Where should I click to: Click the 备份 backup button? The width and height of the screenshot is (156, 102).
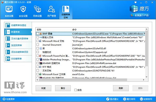[x=63, y=88]
